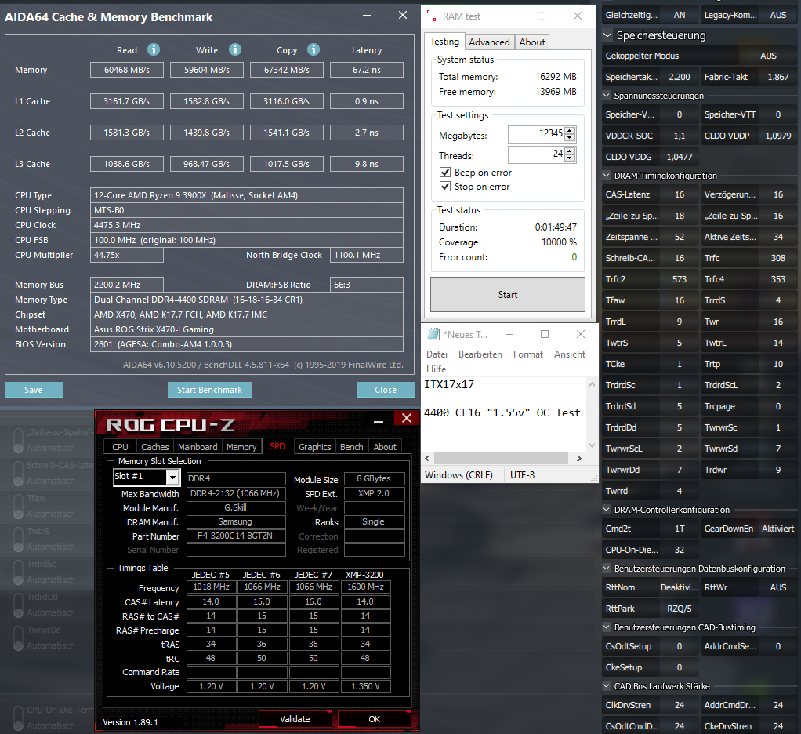Maximize the Notepad window
The width and height of the screenshot is (801, 734).
(545, 334)
